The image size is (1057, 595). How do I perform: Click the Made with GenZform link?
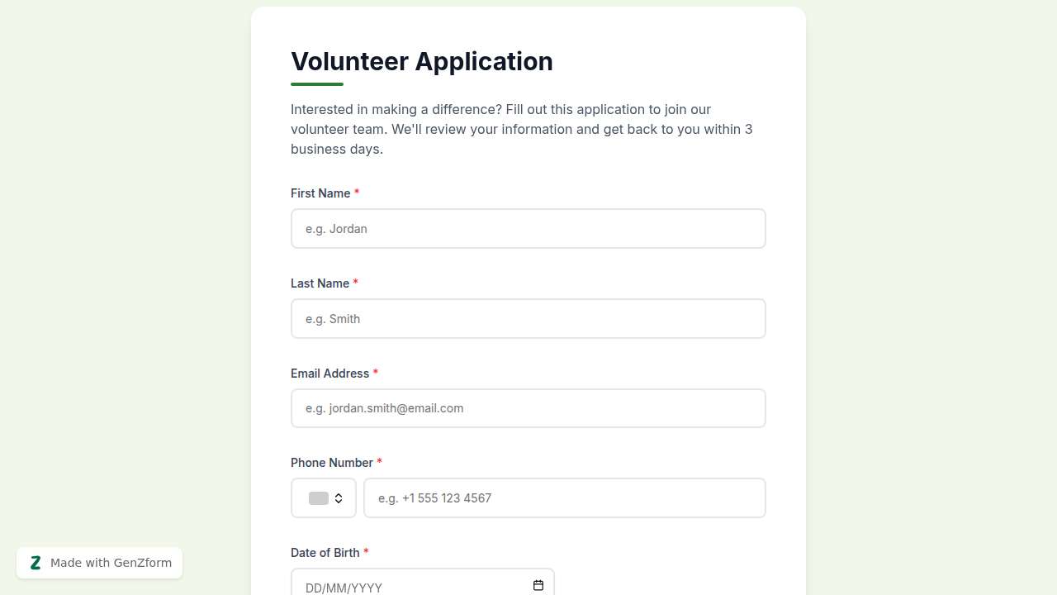[110, 562]
